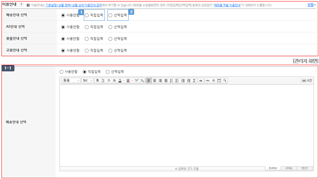
Task: Switch to the TEXT mode tab
Action: (305, 168)
